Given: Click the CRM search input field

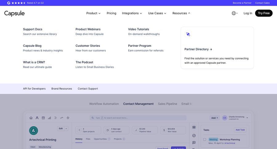Looking at the screenshot, I should point(138,118).
